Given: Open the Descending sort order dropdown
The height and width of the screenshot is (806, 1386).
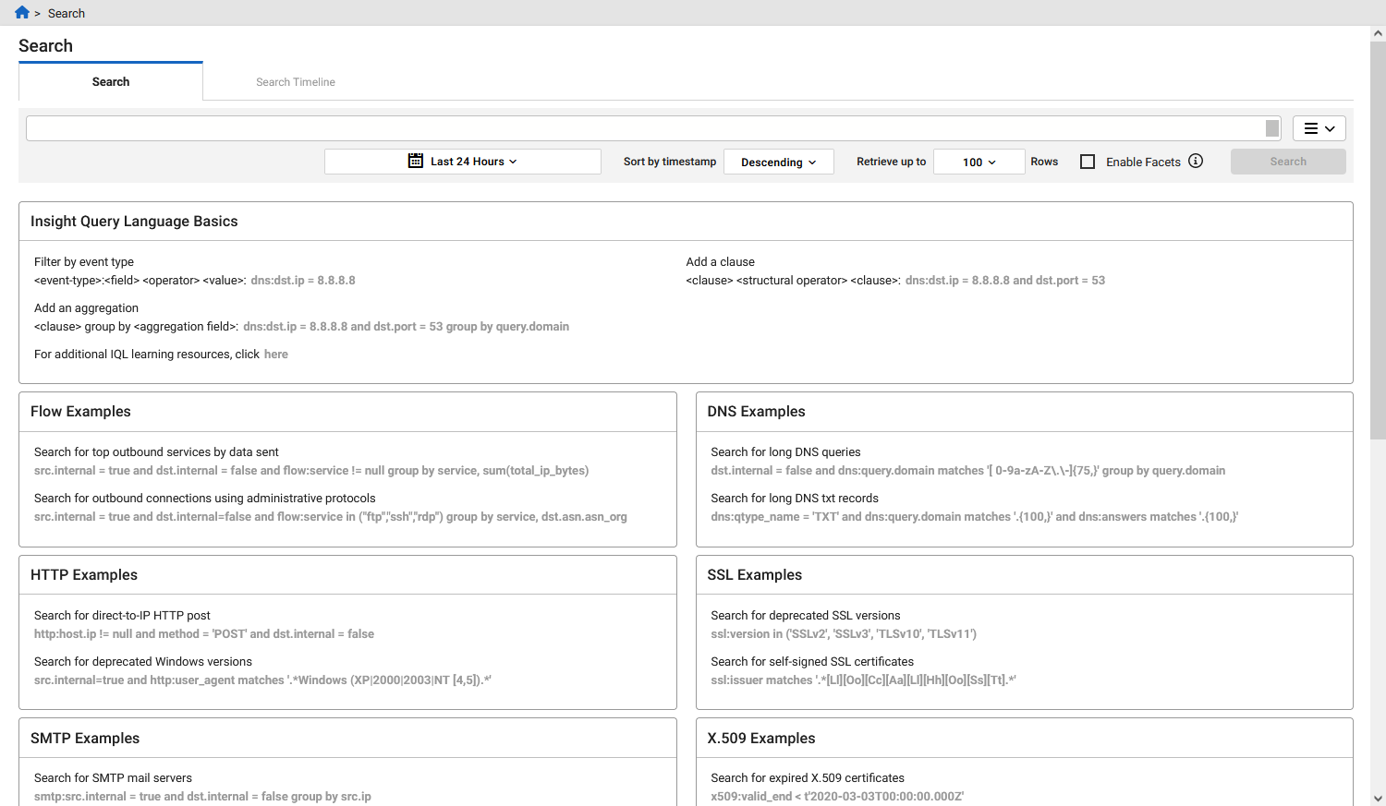Looking at the screenshot, I should 778,162.
